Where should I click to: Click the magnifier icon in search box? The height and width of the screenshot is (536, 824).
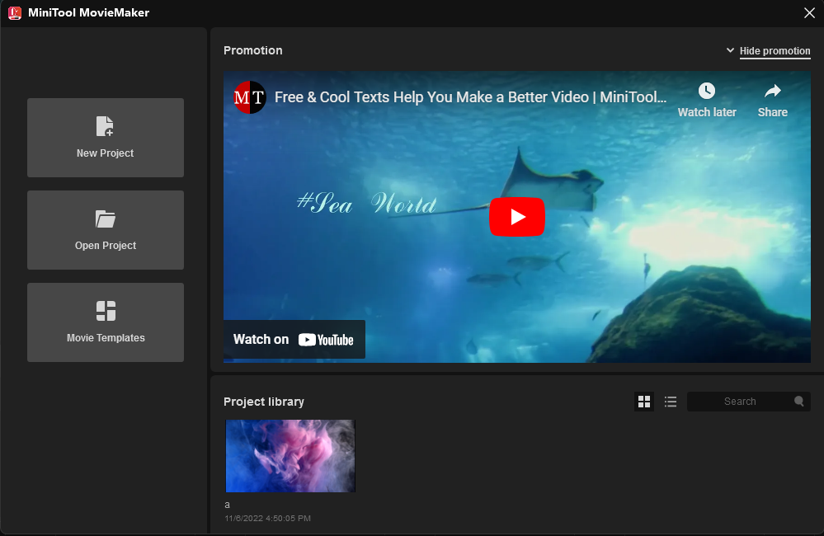[x=799, y=402]
